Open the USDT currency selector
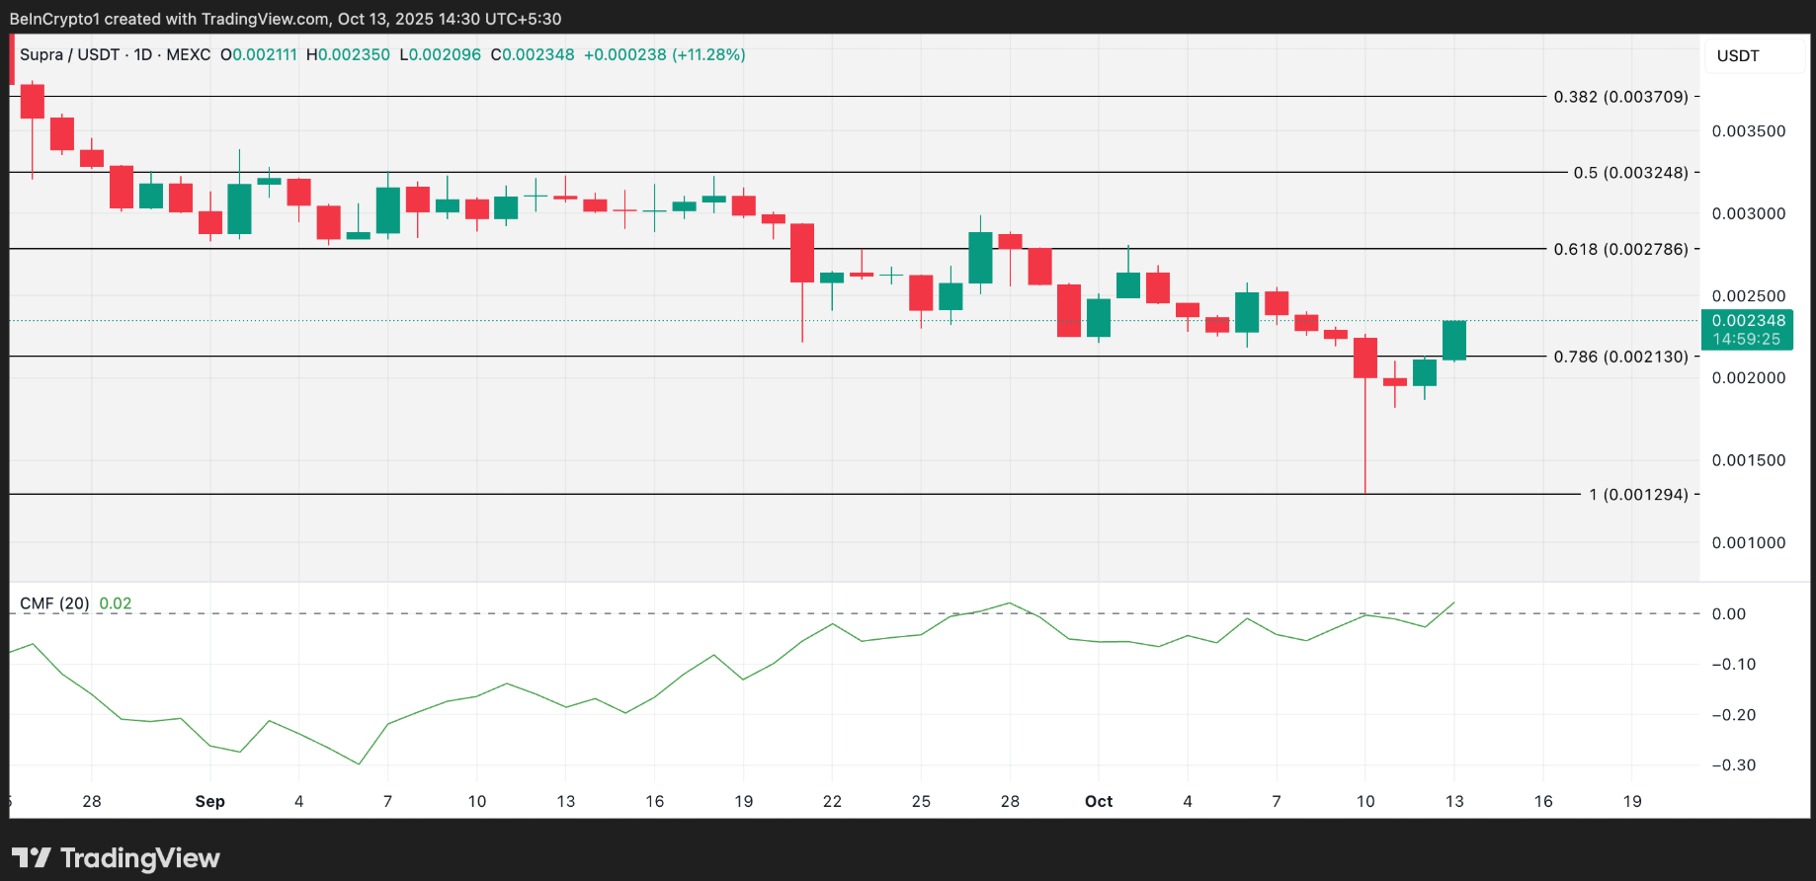 click(x=1737, y=56)
